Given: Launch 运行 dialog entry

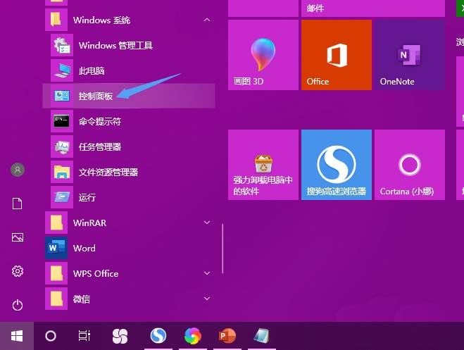Looking at the screenshot, I should tap(129, 197).
